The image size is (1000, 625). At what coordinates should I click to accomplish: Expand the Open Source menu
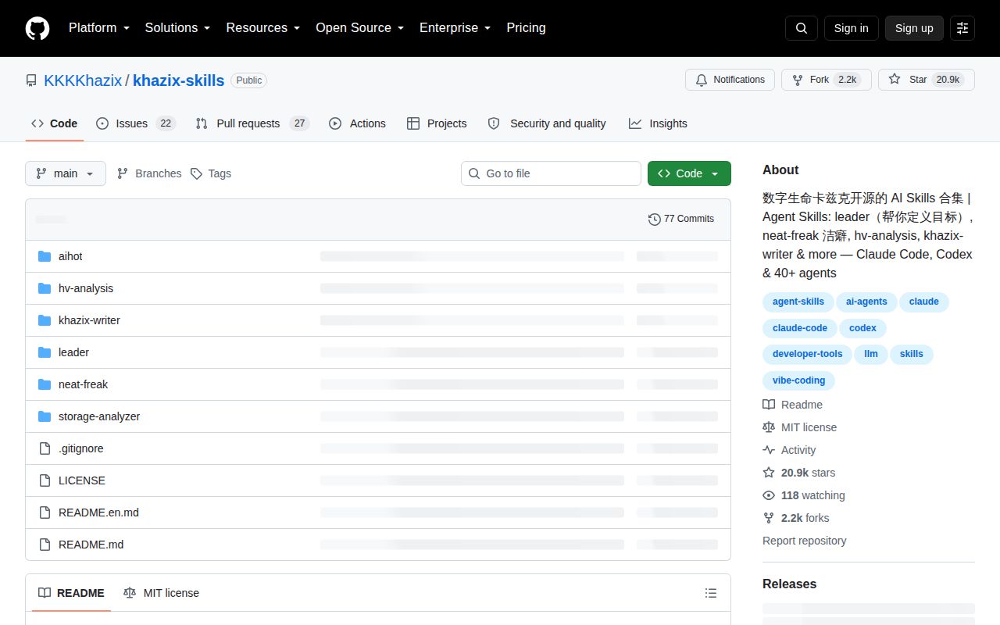tap(359, 28)
